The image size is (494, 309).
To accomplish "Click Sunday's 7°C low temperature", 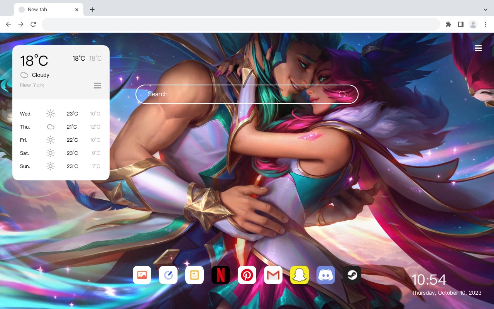I will 96,166.
